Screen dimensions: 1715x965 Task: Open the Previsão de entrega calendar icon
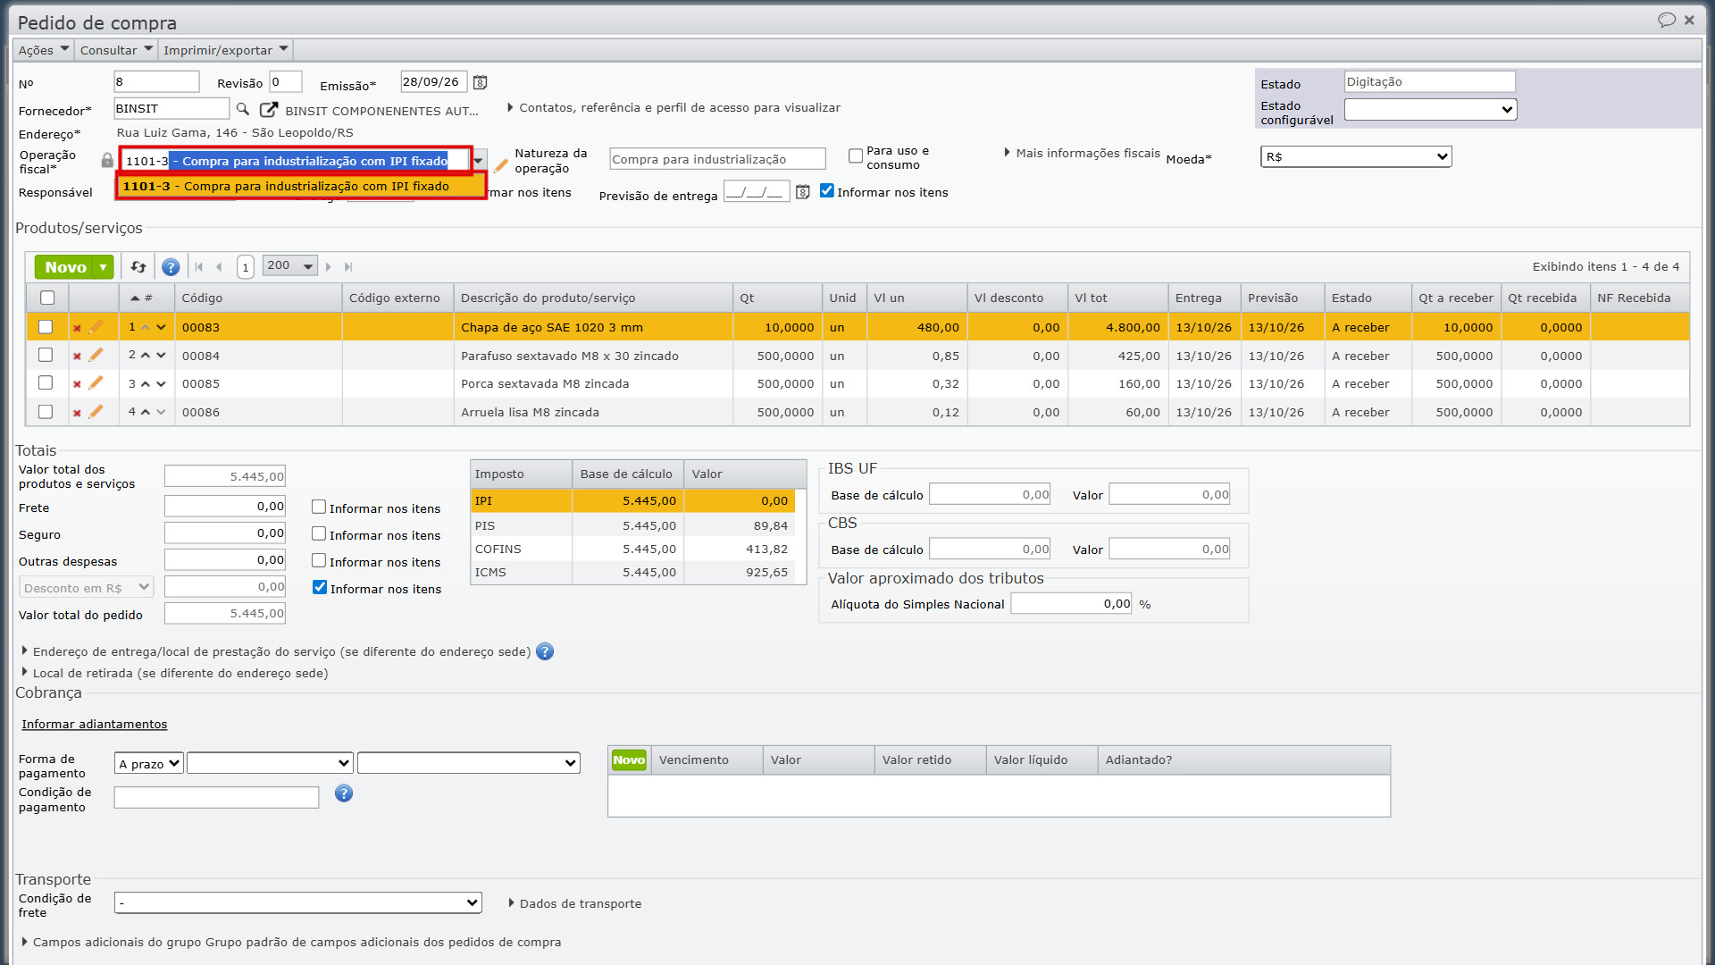(x=802, y=192)
